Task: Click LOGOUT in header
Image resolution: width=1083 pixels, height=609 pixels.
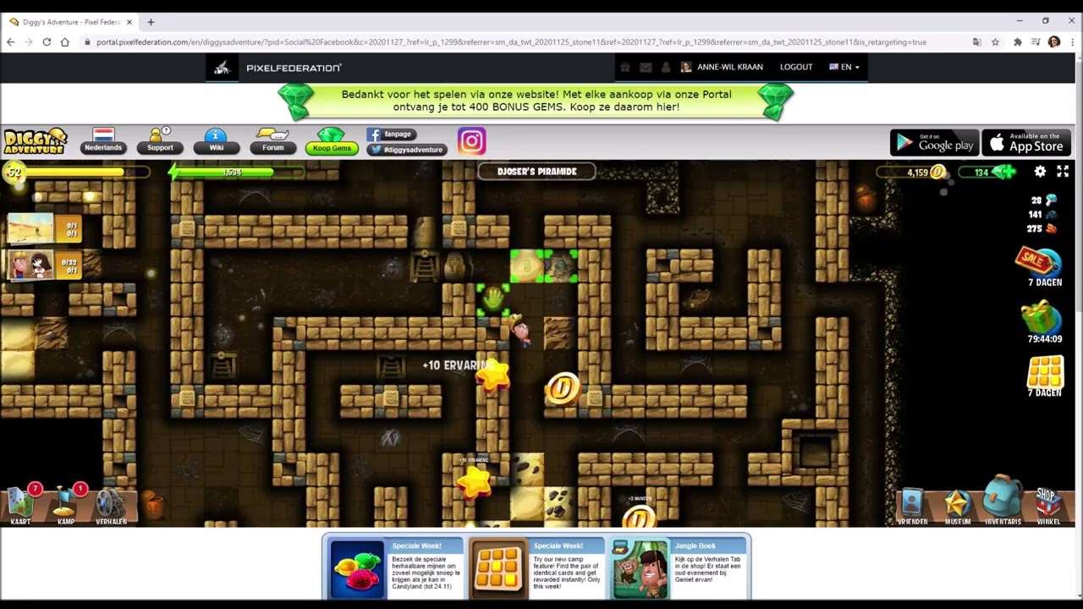Action: coord(796,67)
